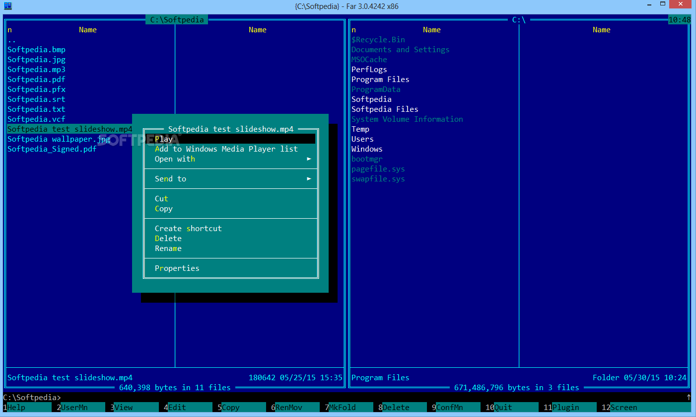
Task: Select Windows folder in right panel
Action: coord(367,149)
